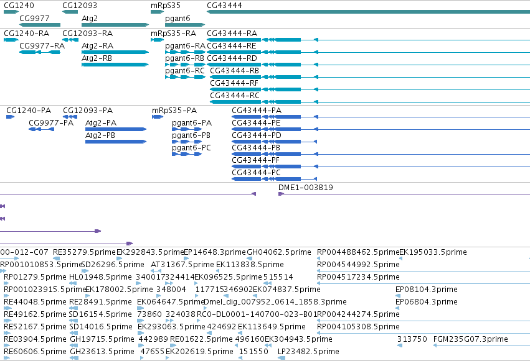Click the mRpS35 gene label
This screenshot has width=530, height=361.
click(166, 6)
